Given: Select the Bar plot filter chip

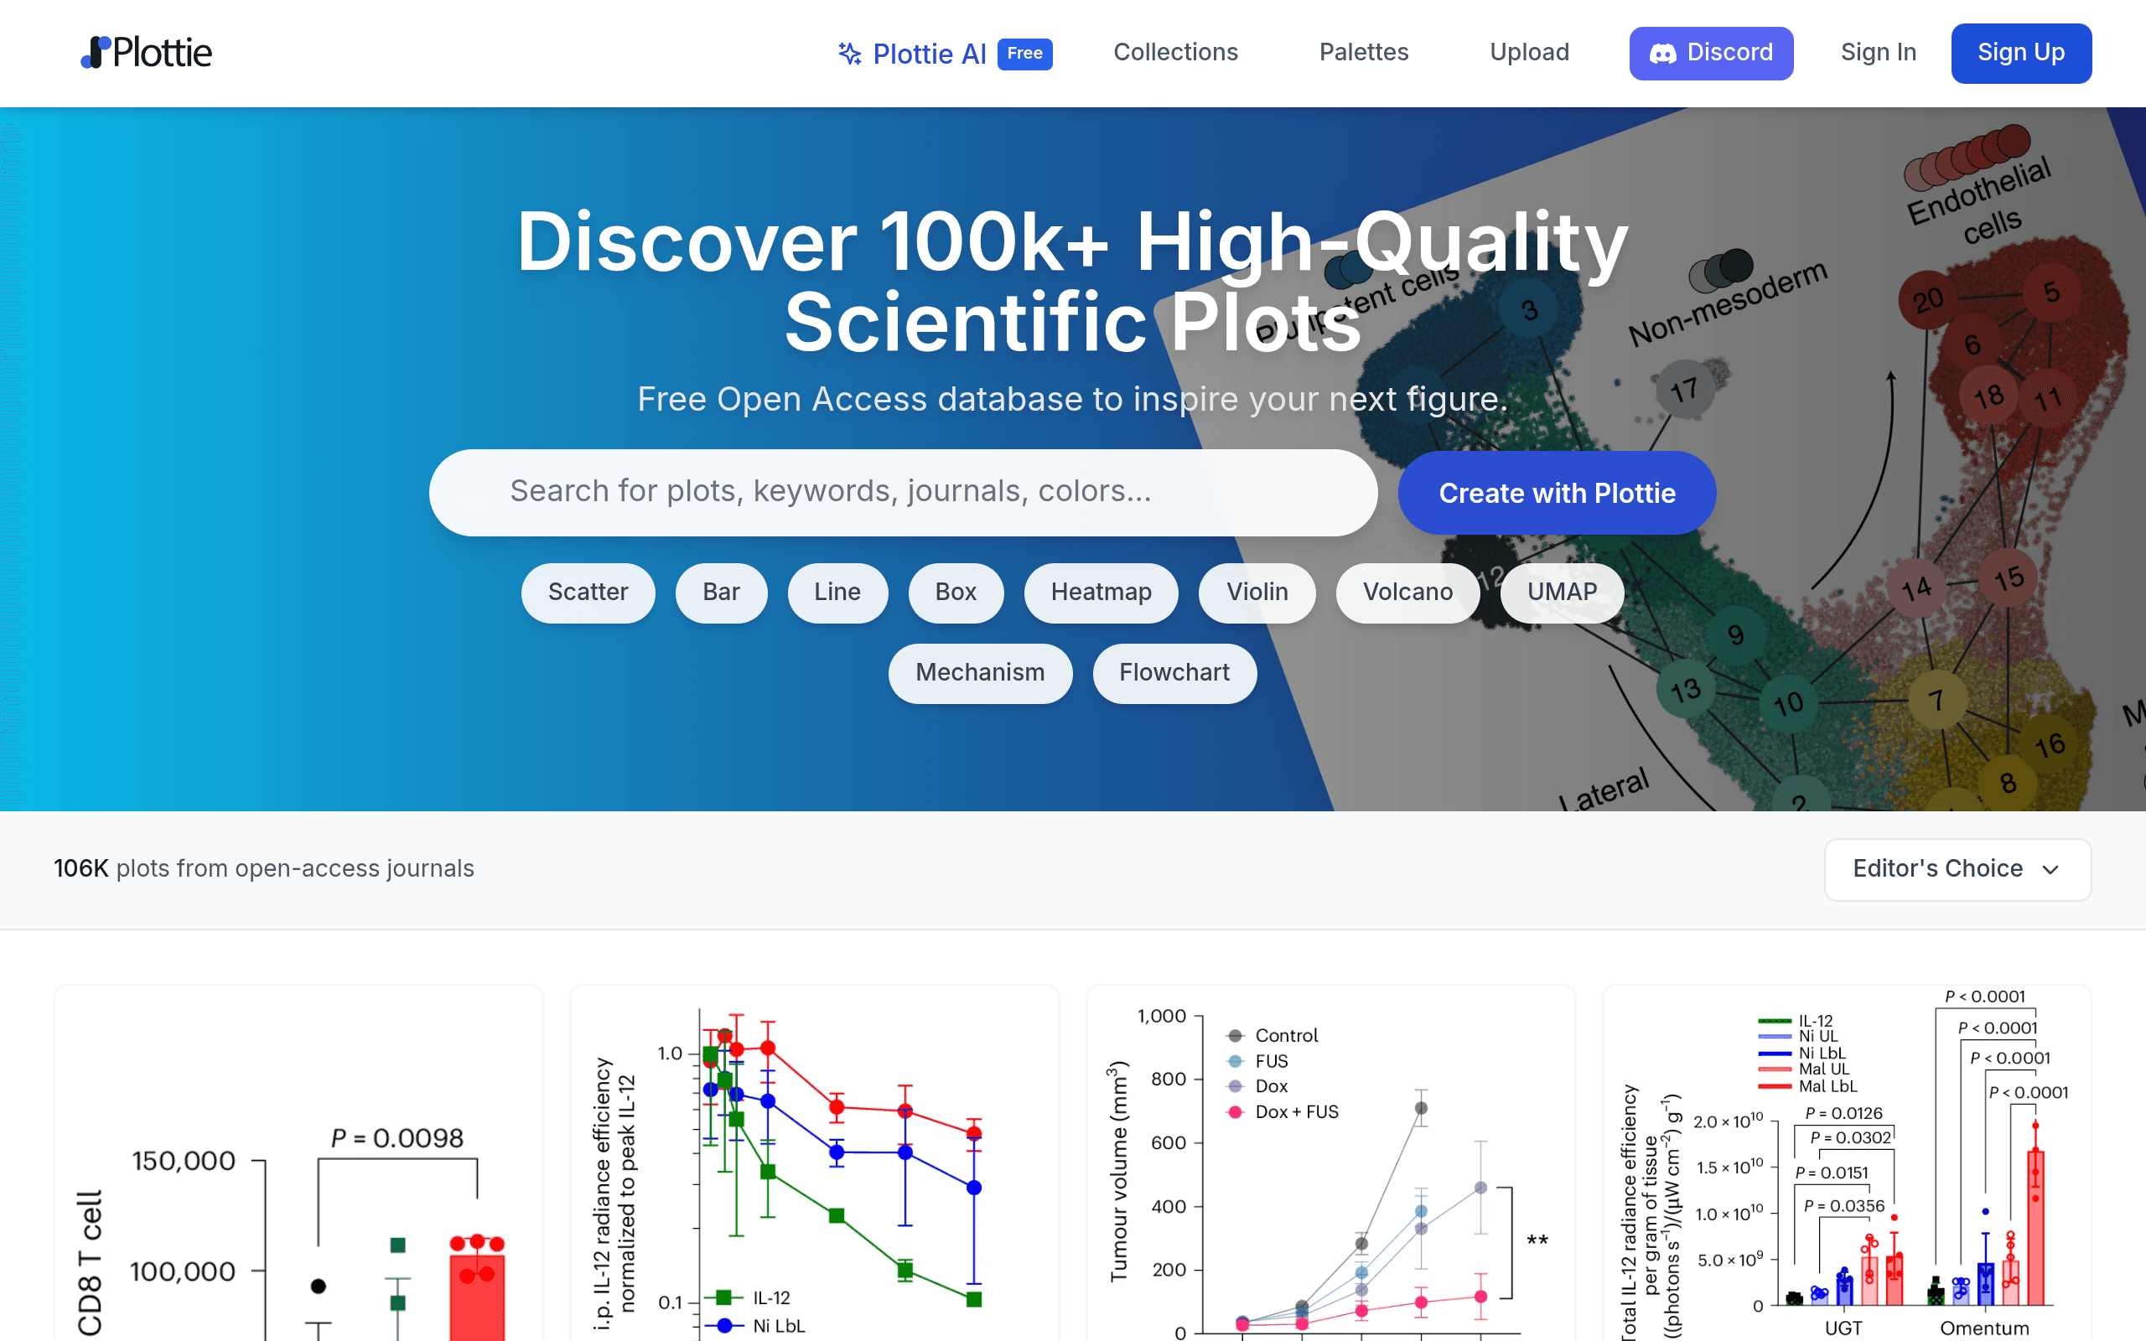Looking at the screenshot, I should click(x=721, y=593).
